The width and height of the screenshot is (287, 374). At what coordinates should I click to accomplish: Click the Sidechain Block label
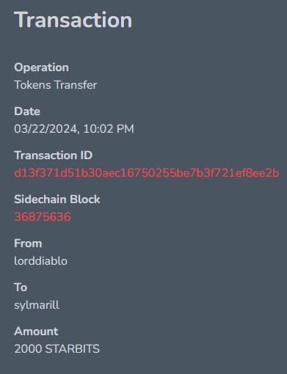[57, 199]
